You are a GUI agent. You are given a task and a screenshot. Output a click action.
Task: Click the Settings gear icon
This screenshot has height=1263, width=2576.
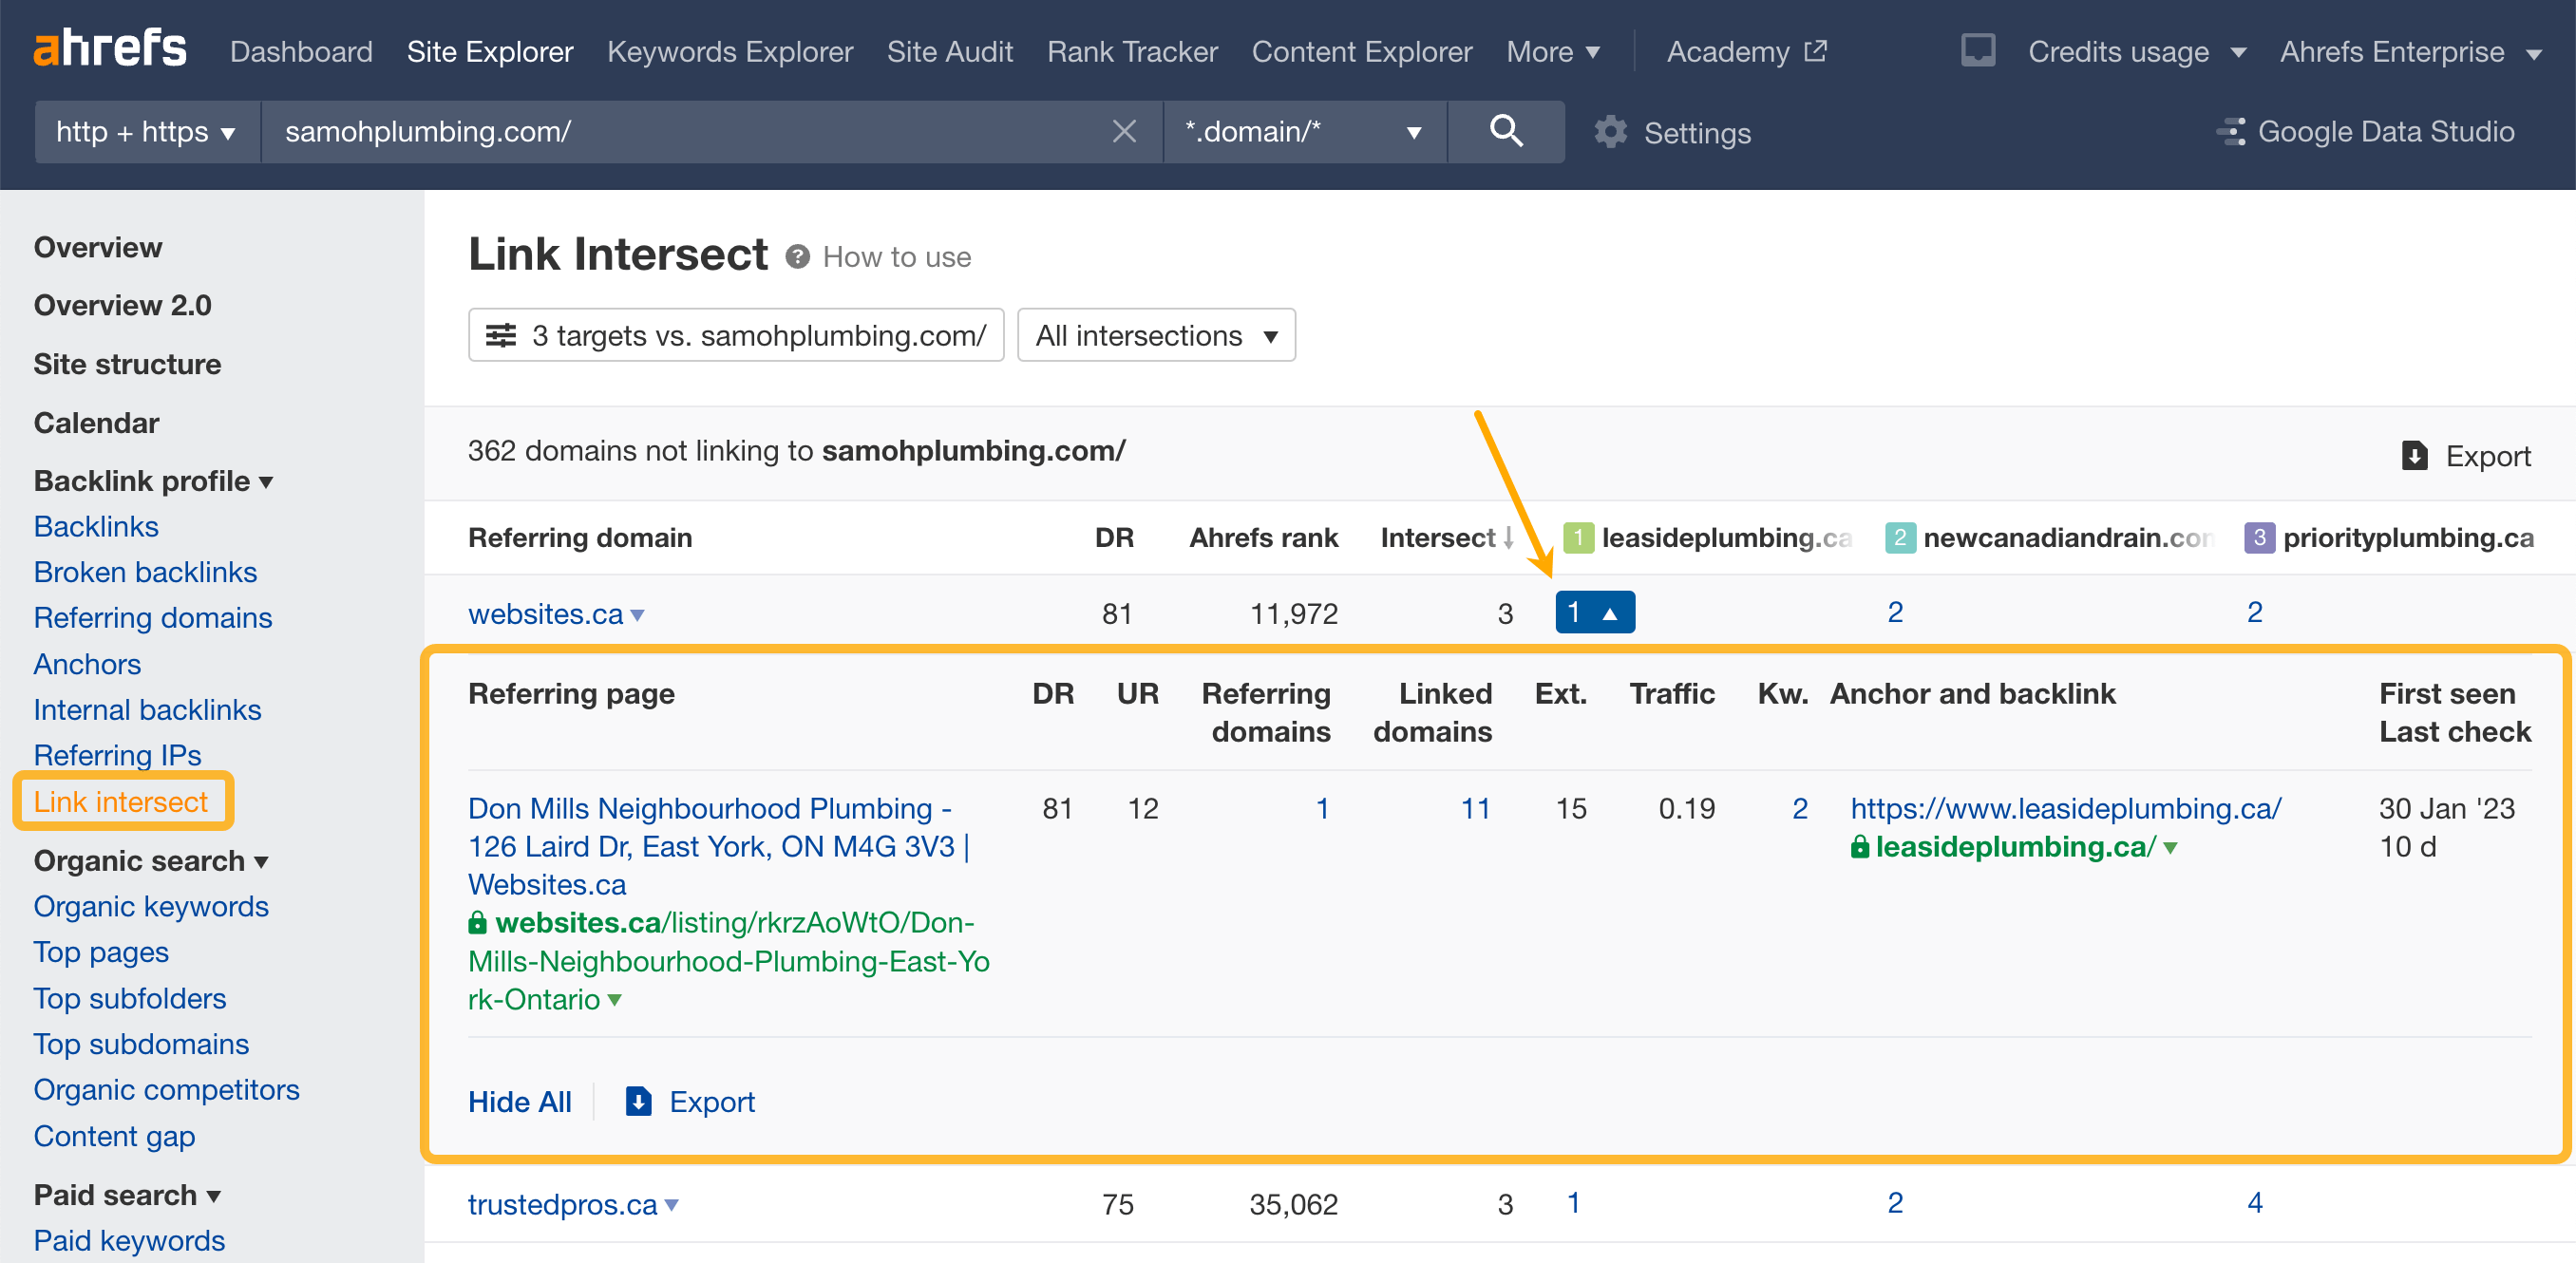pos(1612,131)
